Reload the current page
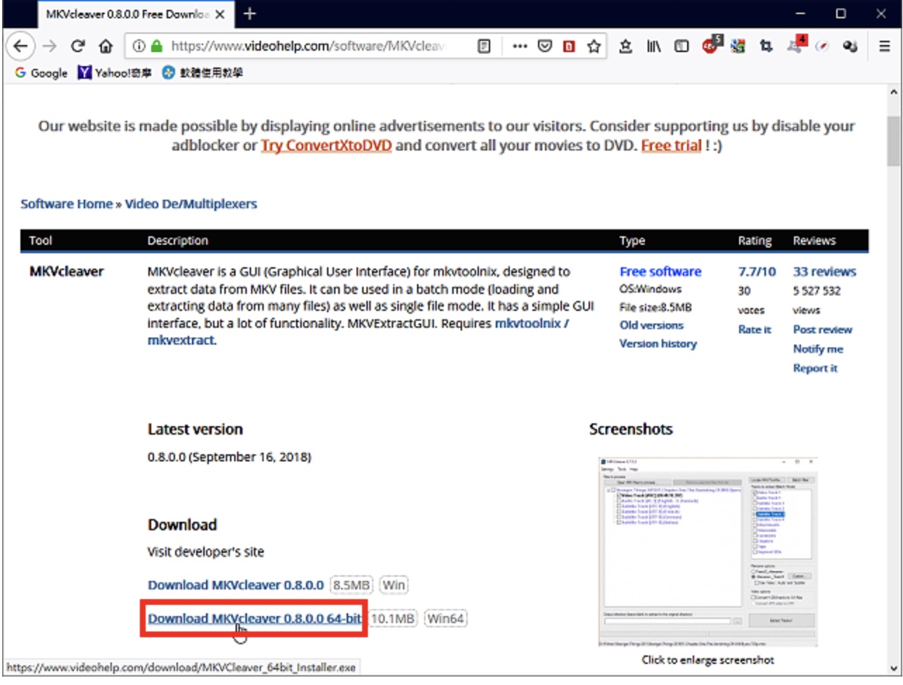The image size is (903, 685). [77, 46]
